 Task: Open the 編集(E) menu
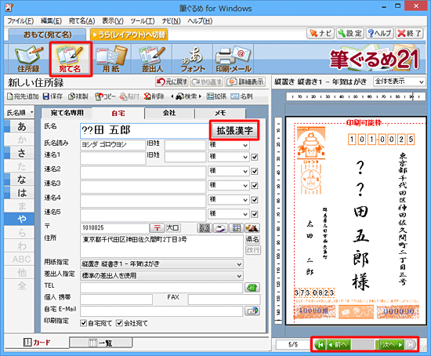(x=51, y=21)
